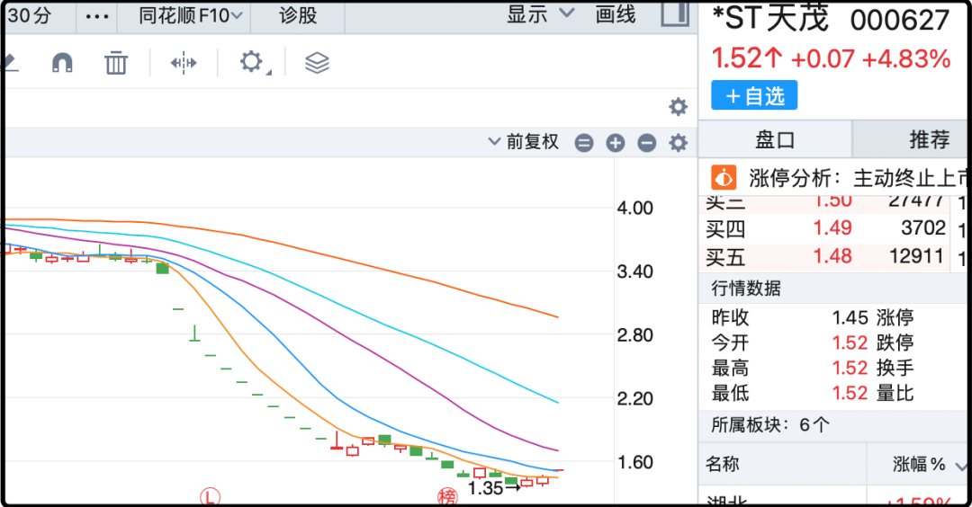The width and height of the screenshot is (972, 507).
Task: Click the 换手 label in 行情数据
Action: point(895,369)
